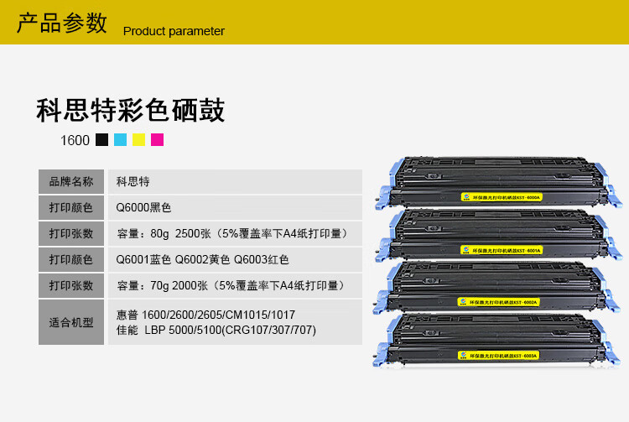Click the Product parameter subtitle text
The height and width of the screenshot is (422, 629).
[174, 31]
